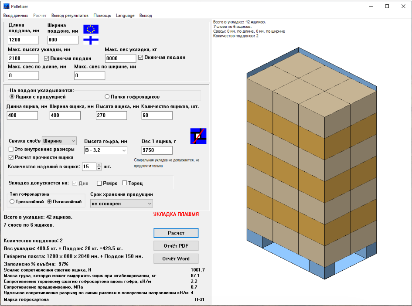Click the box width field
The width and height of the screenshot is (412, 306).
(65, 116)
